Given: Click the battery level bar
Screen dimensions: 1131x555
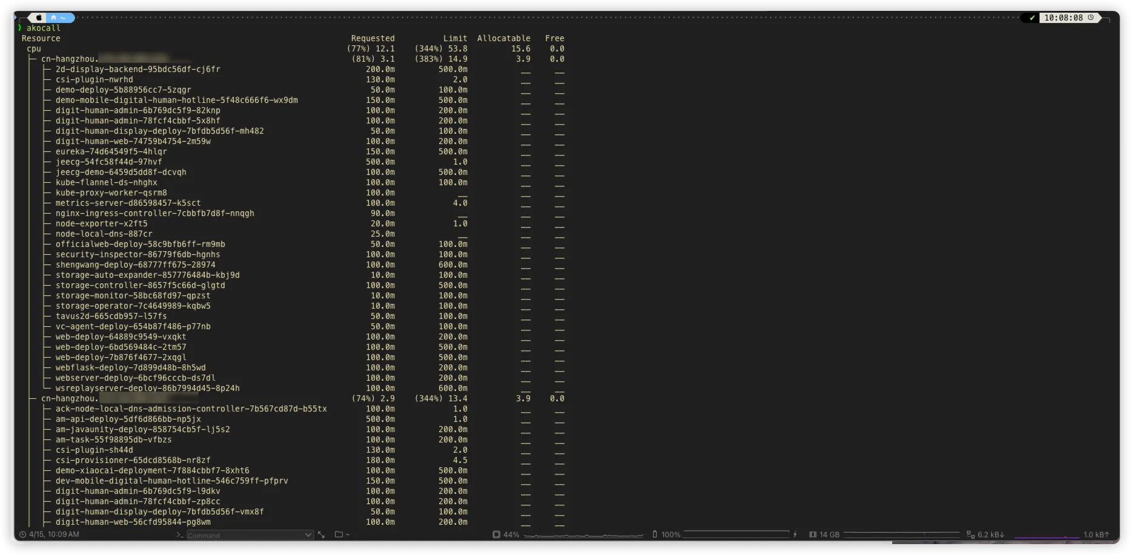Looking at the screenshot, I should tap(736, 534).
